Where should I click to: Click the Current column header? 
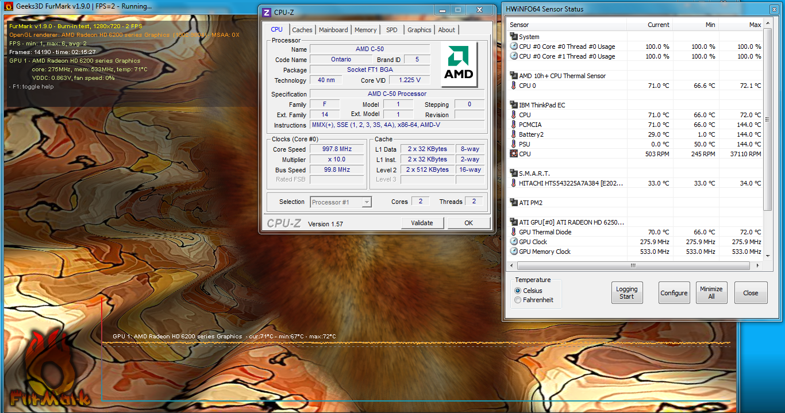[650, 25]
